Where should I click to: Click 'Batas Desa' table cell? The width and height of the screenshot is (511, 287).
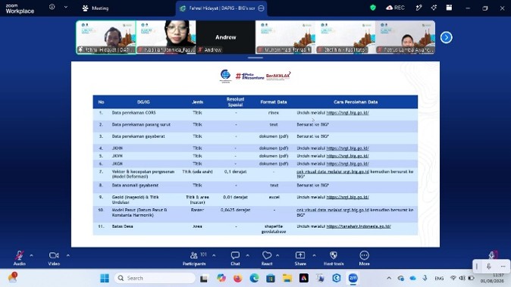coord(123,226)
